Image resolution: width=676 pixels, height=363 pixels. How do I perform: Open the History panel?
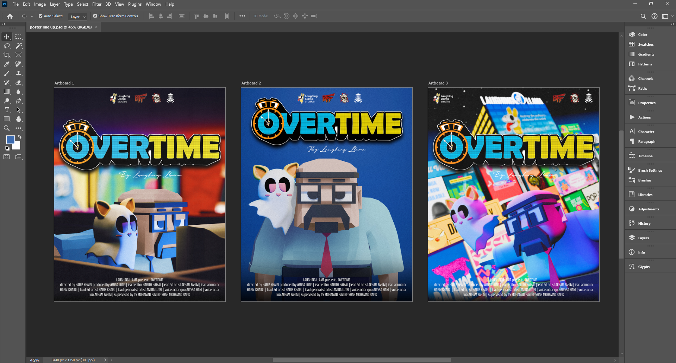[644, 224]
